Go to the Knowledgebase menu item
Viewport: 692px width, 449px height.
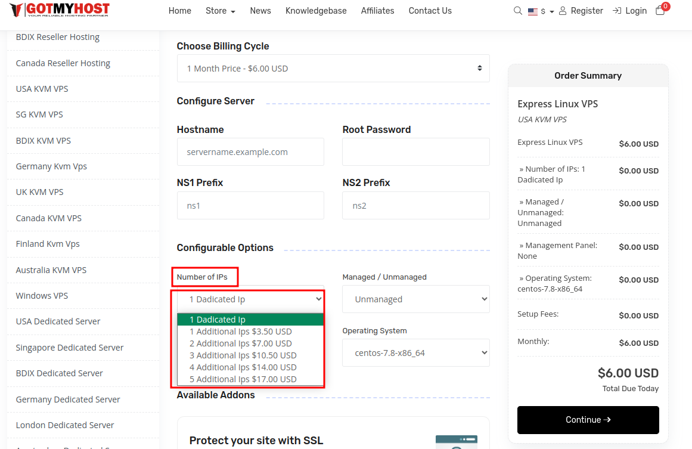point(316,11)
